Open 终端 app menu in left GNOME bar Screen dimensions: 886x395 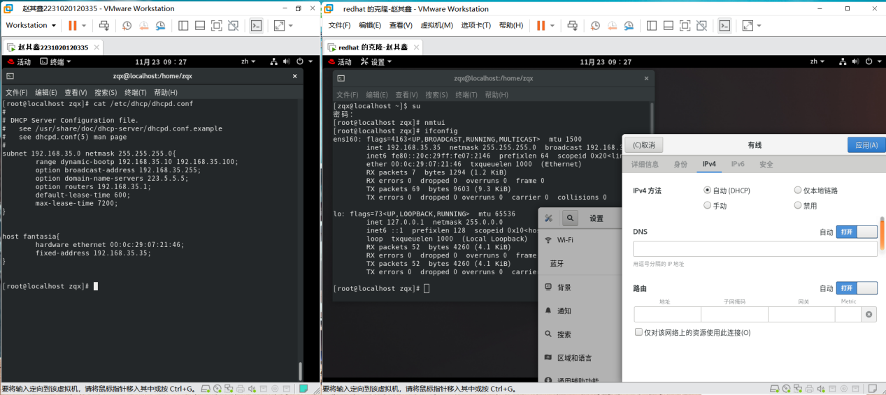coord(56,61)
